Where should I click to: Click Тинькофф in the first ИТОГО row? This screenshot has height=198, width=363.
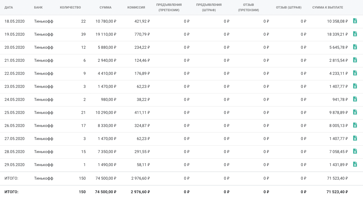44,178
